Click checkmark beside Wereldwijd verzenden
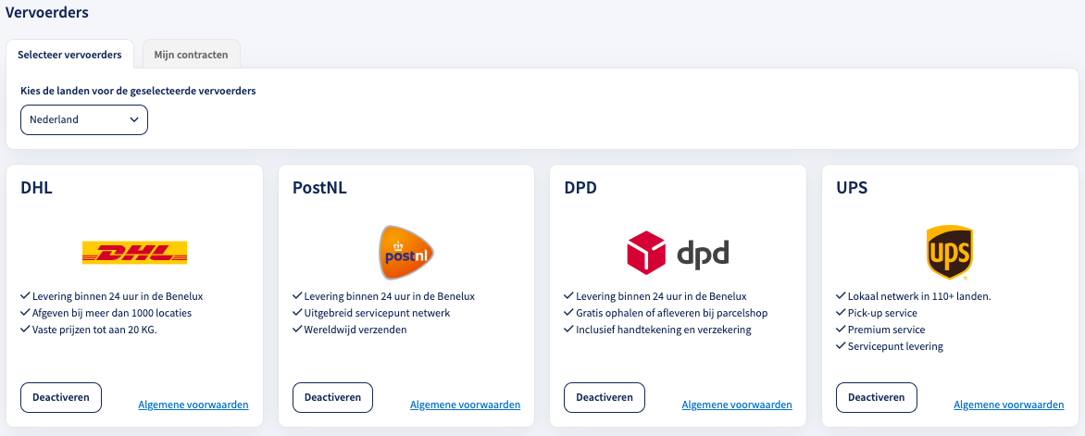Viewport: 1085px width, 436px height. [297, 330]
